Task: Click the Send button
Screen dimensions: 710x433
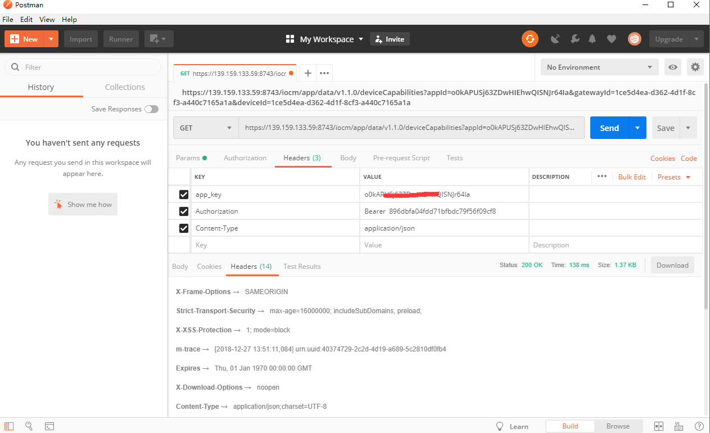Action: pyautogui.click(x=609, y=128)
